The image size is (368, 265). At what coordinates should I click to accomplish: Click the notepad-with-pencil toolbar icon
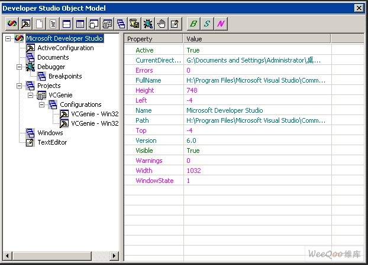(x=175, y=24)
